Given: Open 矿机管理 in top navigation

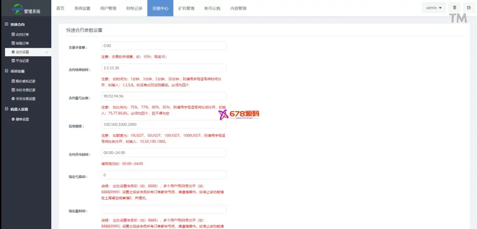Looking at the screenshot, I should [x=186, y=8].
